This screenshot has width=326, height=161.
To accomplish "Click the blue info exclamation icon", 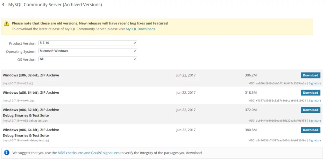I will 7,153.
